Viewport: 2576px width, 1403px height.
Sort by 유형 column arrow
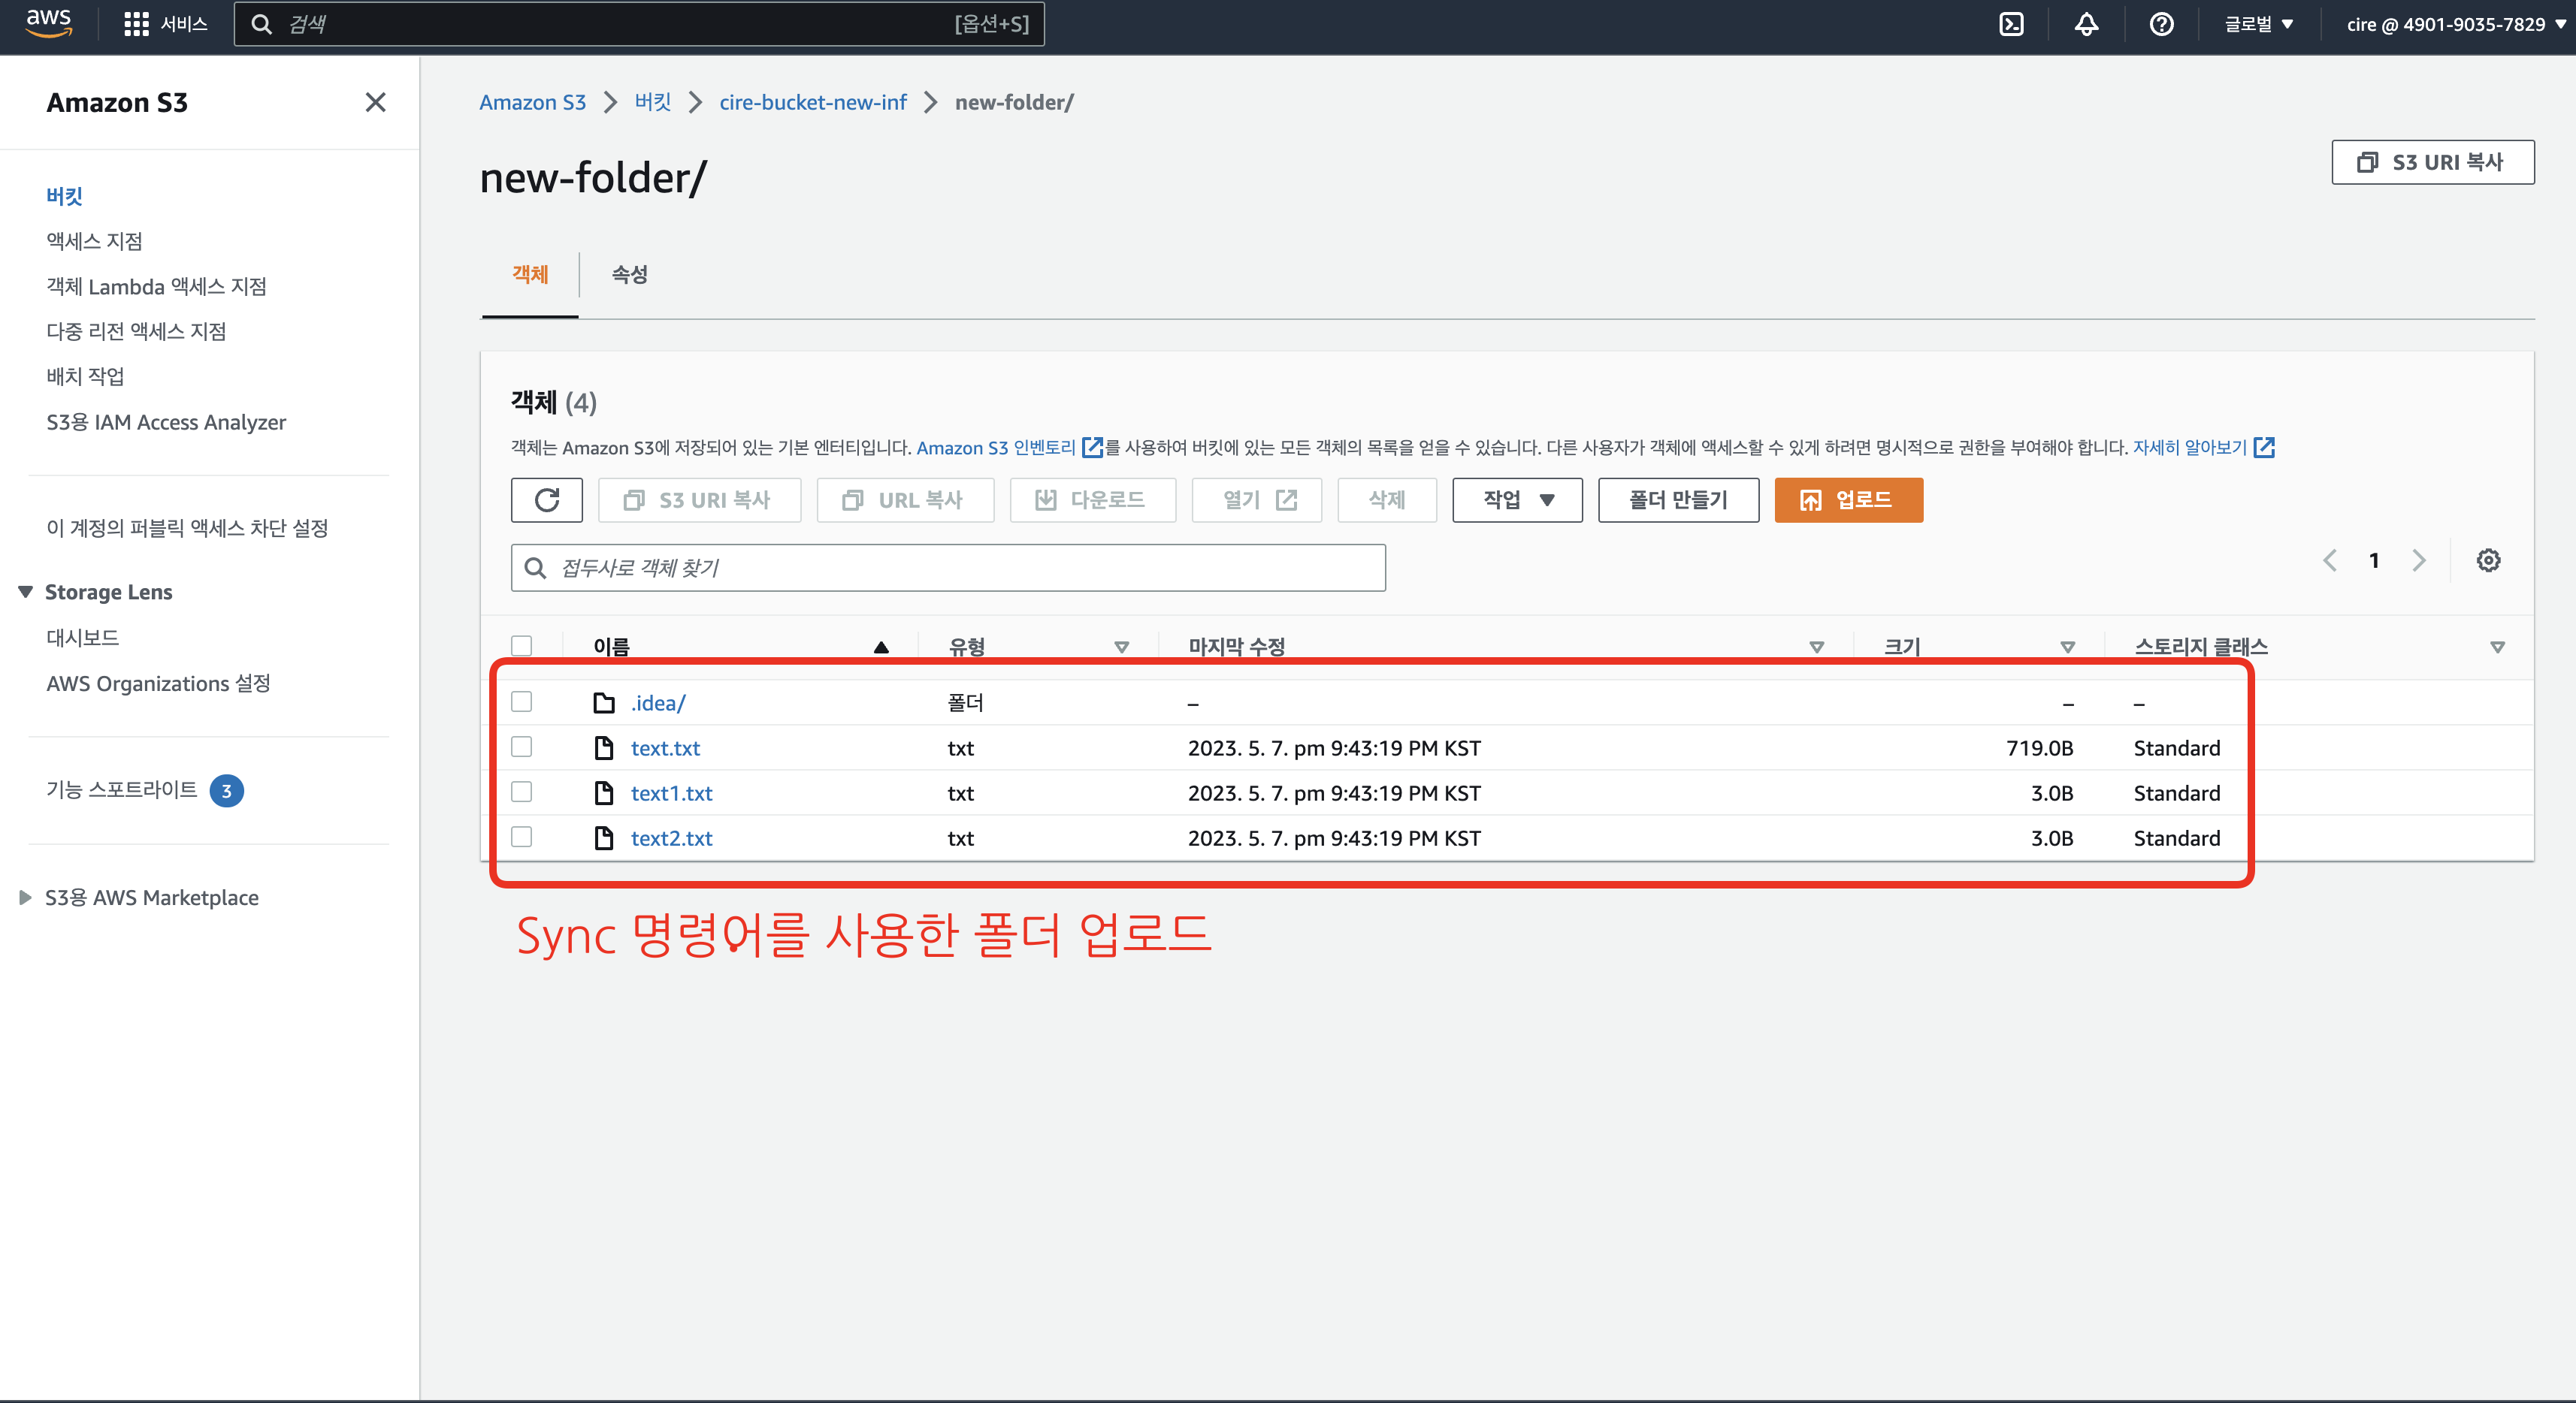[x=1122, y=647]
